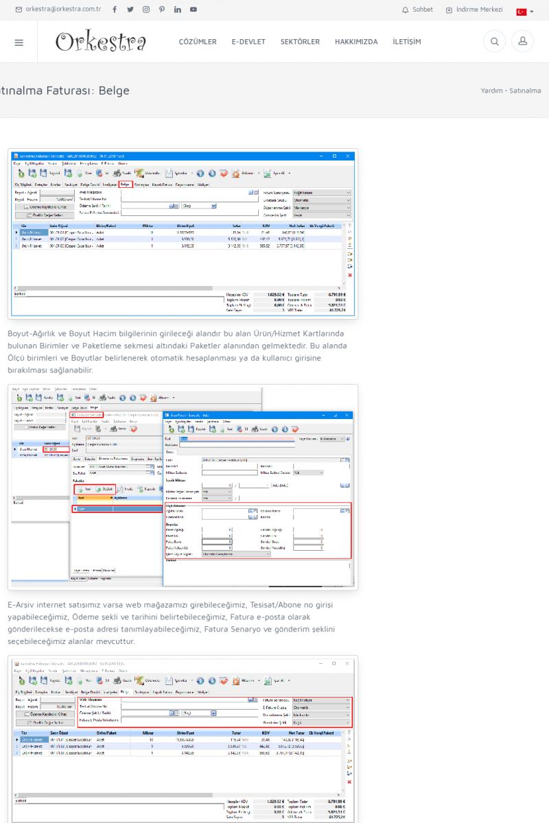The width and height of the screenshot is (549, 823).
Task: Open the LinkedIn icon link
Action: (178, 10)
